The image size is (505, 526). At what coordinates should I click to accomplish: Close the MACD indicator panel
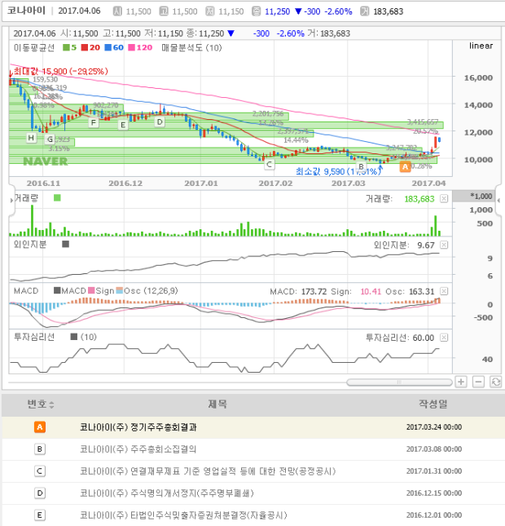tap(444, 291)
